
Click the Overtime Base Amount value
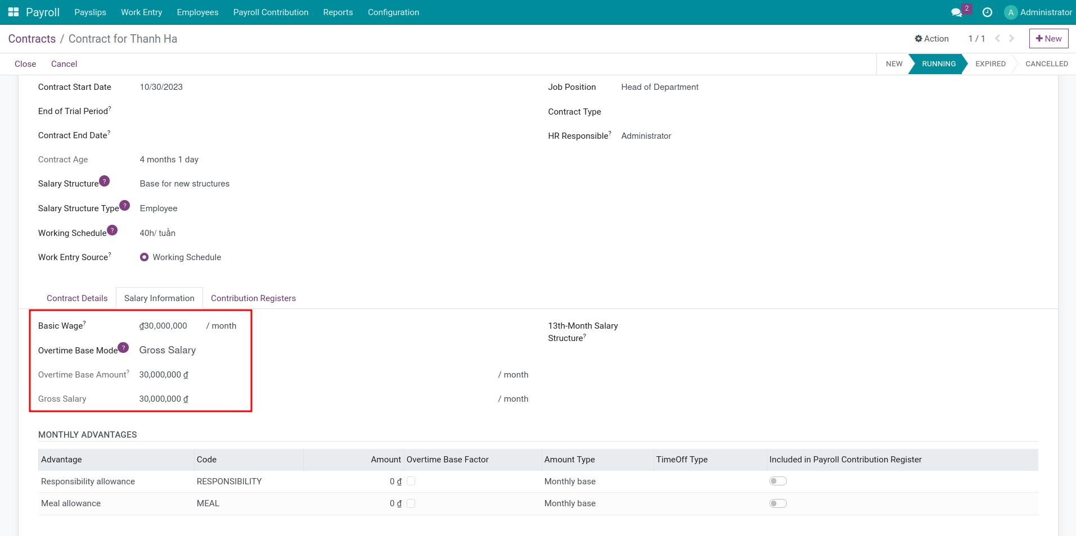pyautogui.click(x=164, y=375)
